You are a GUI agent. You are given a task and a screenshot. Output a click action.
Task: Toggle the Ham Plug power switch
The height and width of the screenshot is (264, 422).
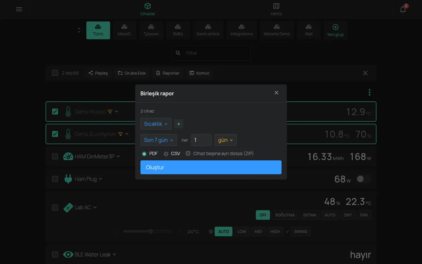tap(364, 179)
